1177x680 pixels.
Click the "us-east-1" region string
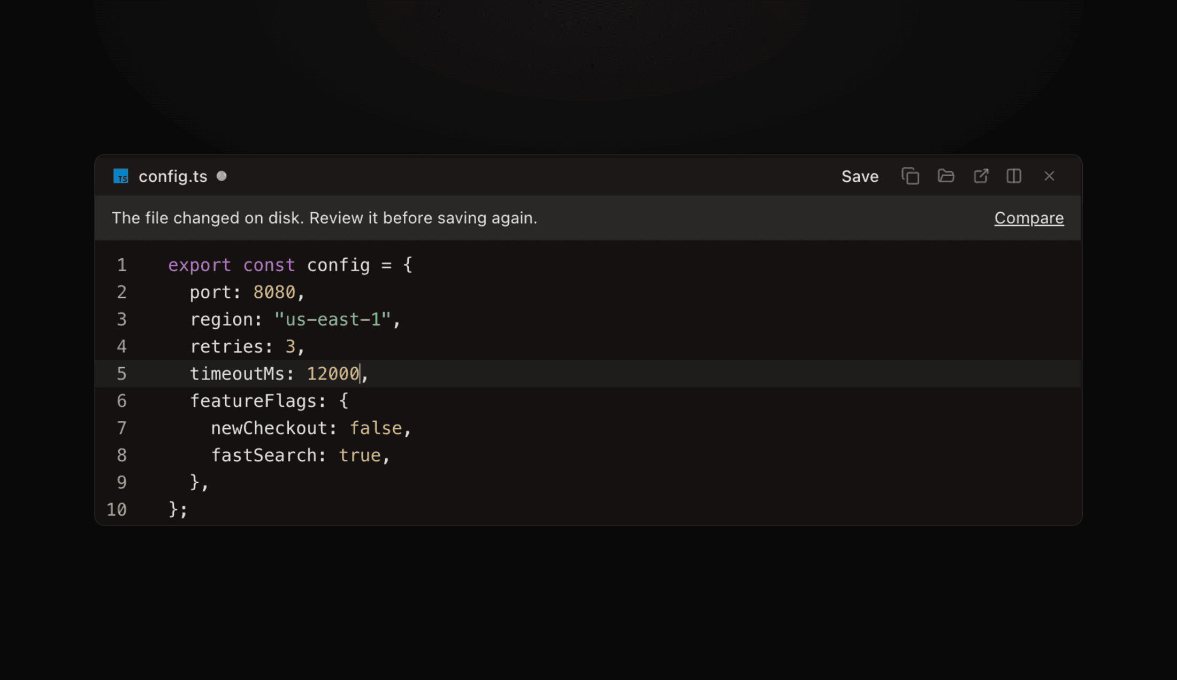[333, 320]
